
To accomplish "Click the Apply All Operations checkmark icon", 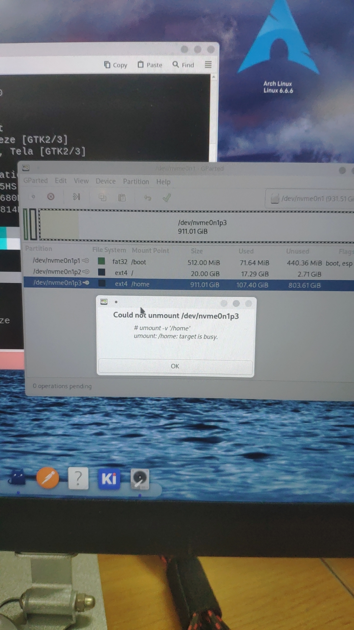I will (167, 198).
